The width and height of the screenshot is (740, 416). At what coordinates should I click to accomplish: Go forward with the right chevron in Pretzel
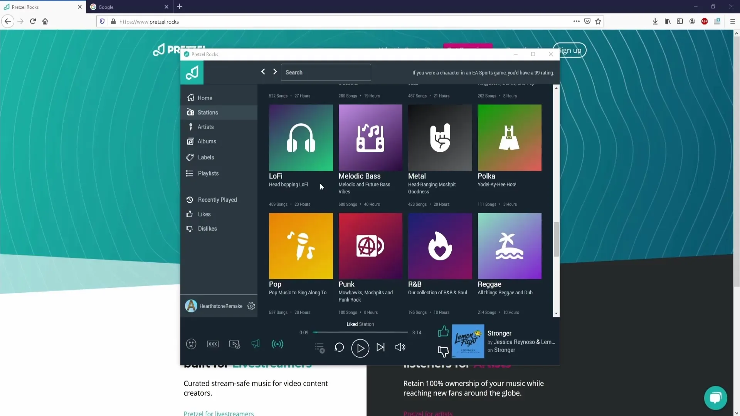click(275, 72)
